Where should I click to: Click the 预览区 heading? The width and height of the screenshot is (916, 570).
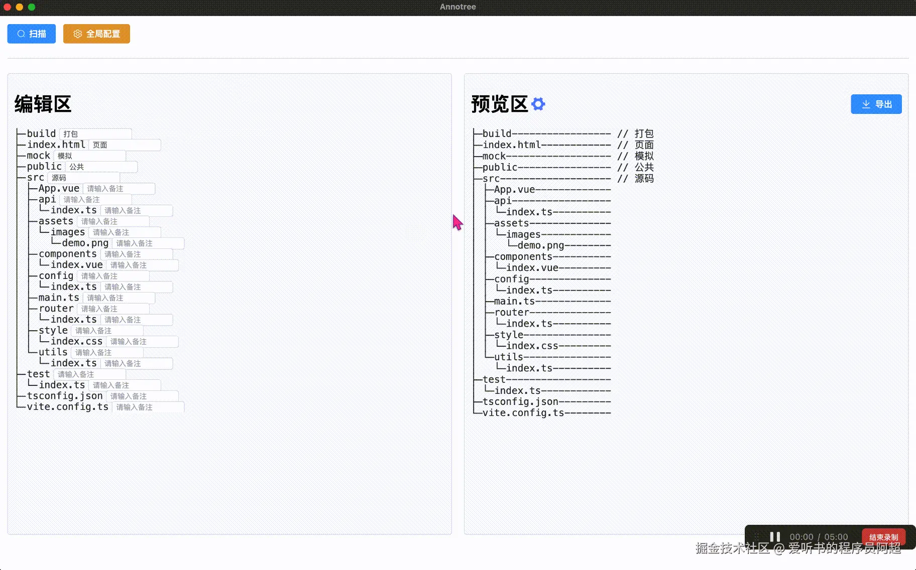[500, 104]
